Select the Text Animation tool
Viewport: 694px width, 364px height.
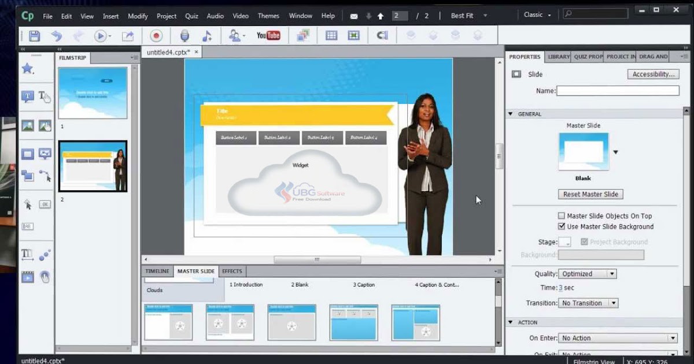point(27,254)
